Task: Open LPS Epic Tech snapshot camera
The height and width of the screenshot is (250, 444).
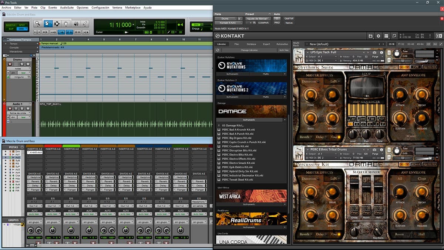Action: click(x=374, y=52)
